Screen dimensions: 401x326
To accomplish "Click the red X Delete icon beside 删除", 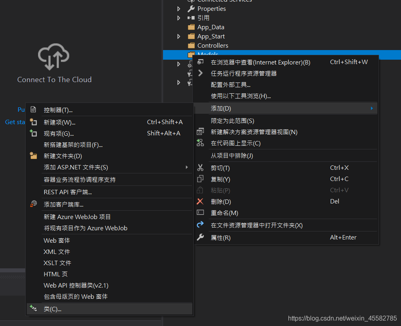I will [x=200, y=201].
